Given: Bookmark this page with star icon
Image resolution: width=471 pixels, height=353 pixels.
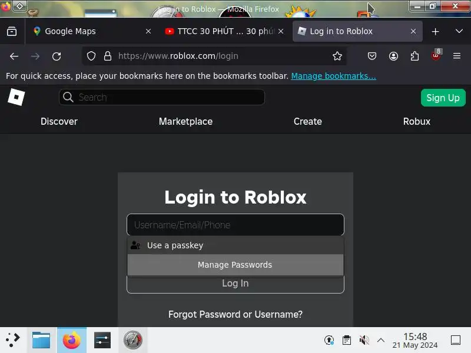Looking at the screenshot, I should click(x=337, y=56).
